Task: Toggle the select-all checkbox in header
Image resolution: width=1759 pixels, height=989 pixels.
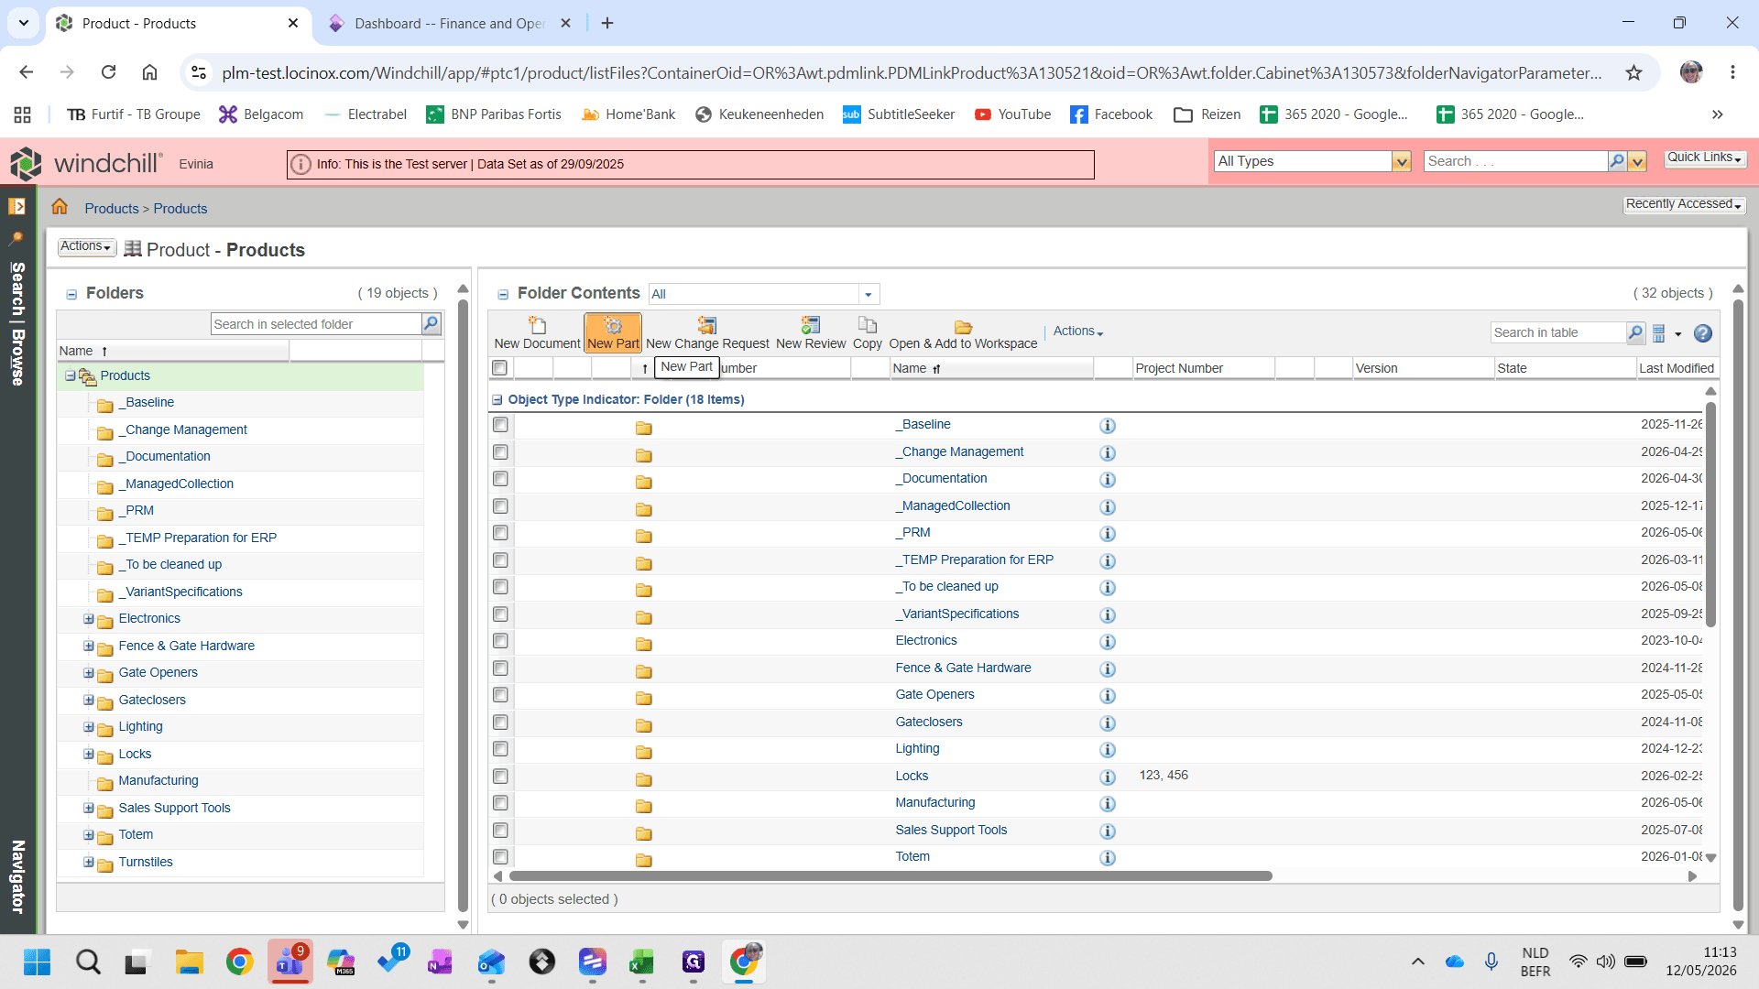Action: (499, 368)
